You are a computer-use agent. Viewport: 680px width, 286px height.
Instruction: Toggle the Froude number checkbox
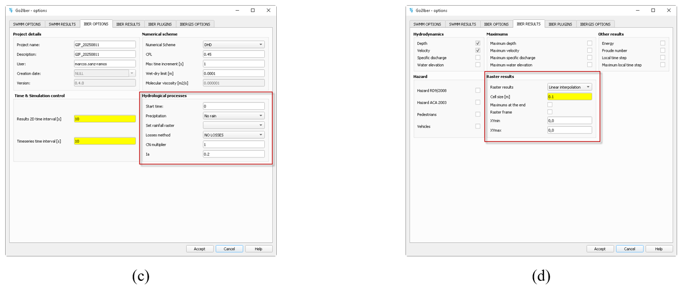pos(662,51)
